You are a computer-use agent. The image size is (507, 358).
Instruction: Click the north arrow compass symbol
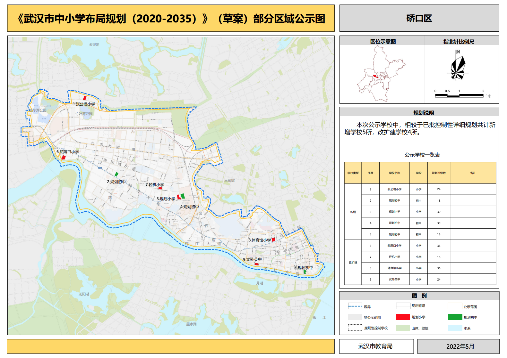click(458, 68)
